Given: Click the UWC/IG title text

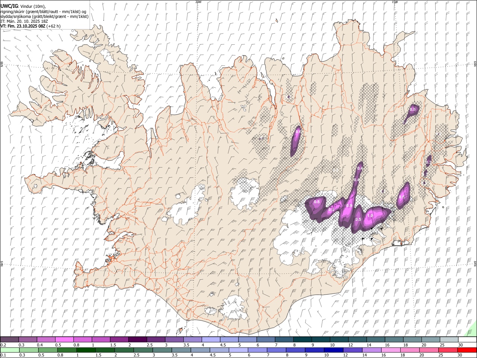Looking at the screenshot, I should click(9, 6).
